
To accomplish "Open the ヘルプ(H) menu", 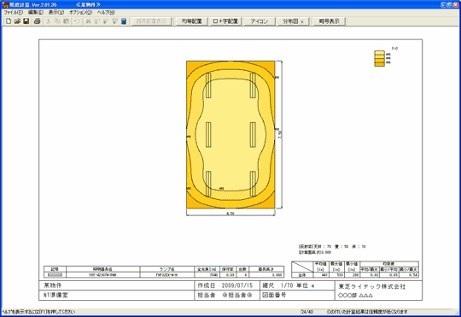I will [106, 12].
